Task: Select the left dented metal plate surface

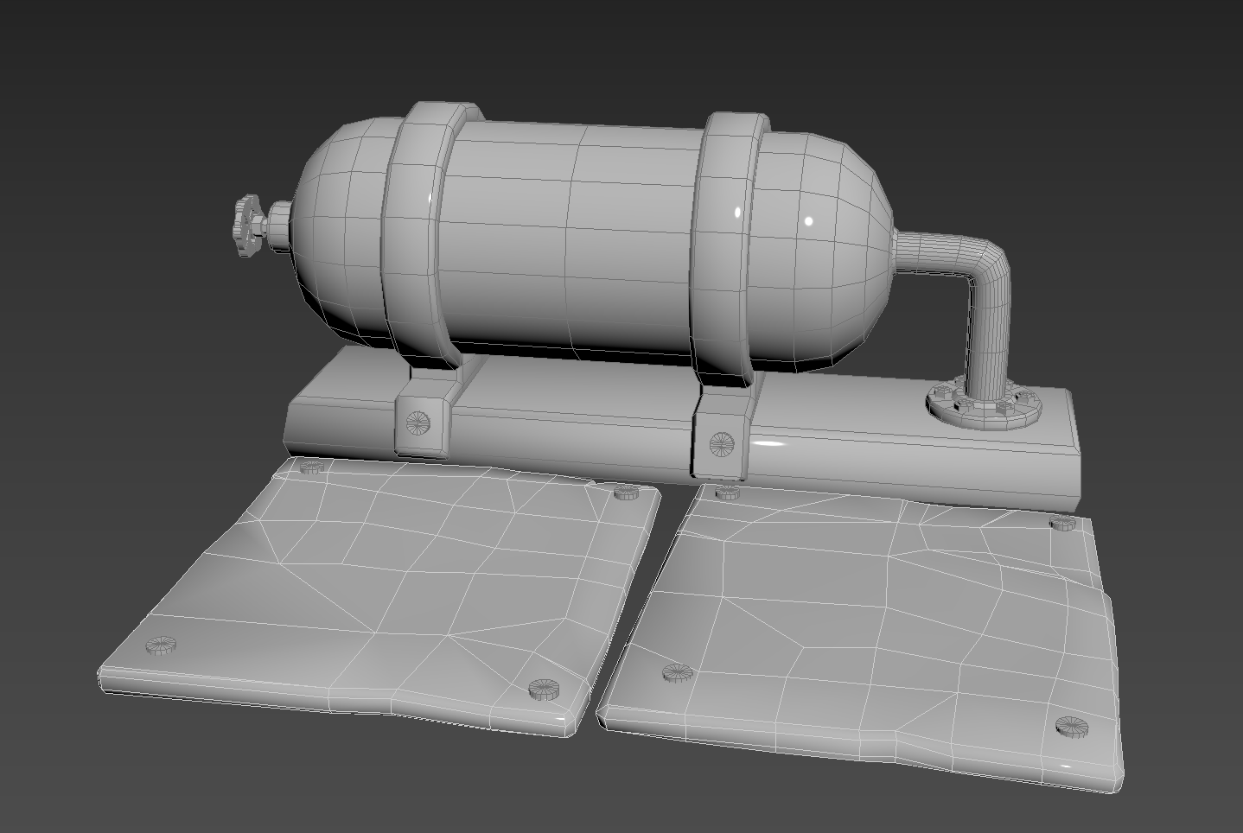Action: pos(380,596)
